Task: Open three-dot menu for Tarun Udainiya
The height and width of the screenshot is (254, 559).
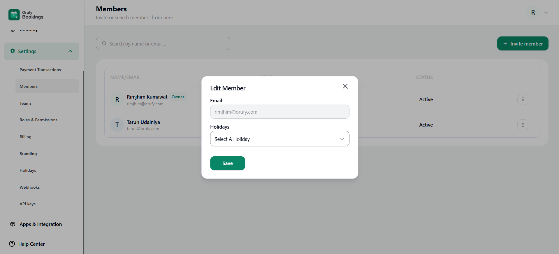Action: pos(523,125)
